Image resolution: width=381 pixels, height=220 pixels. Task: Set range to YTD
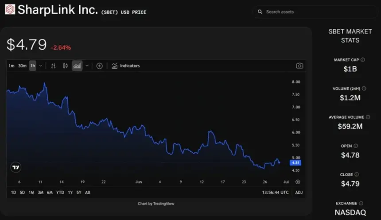60,193
